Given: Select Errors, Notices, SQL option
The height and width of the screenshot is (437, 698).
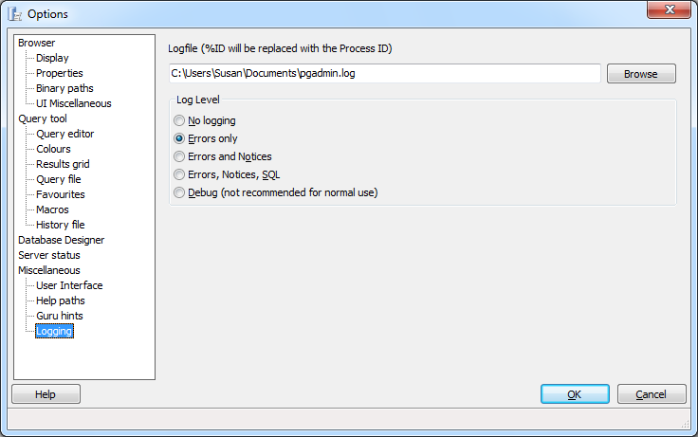Looking at the screenshot, I should coord(179,174).
